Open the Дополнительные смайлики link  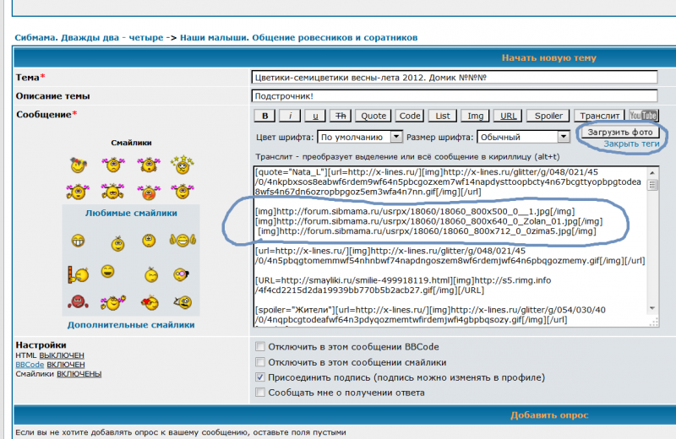[131, 325]
